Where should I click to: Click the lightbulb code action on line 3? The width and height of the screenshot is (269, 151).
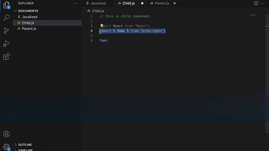coord(102,26)
